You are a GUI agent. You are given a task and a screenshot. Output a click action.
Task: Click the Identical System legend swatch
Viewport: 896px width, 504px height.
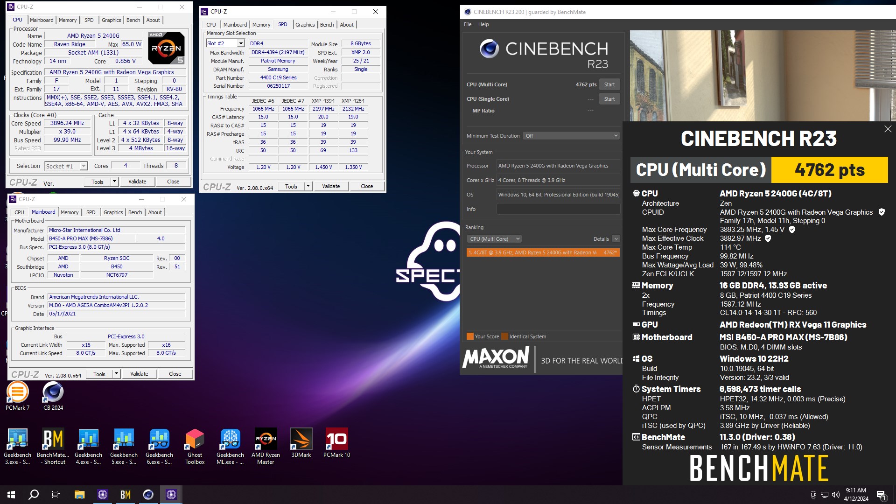click(504, 336)
